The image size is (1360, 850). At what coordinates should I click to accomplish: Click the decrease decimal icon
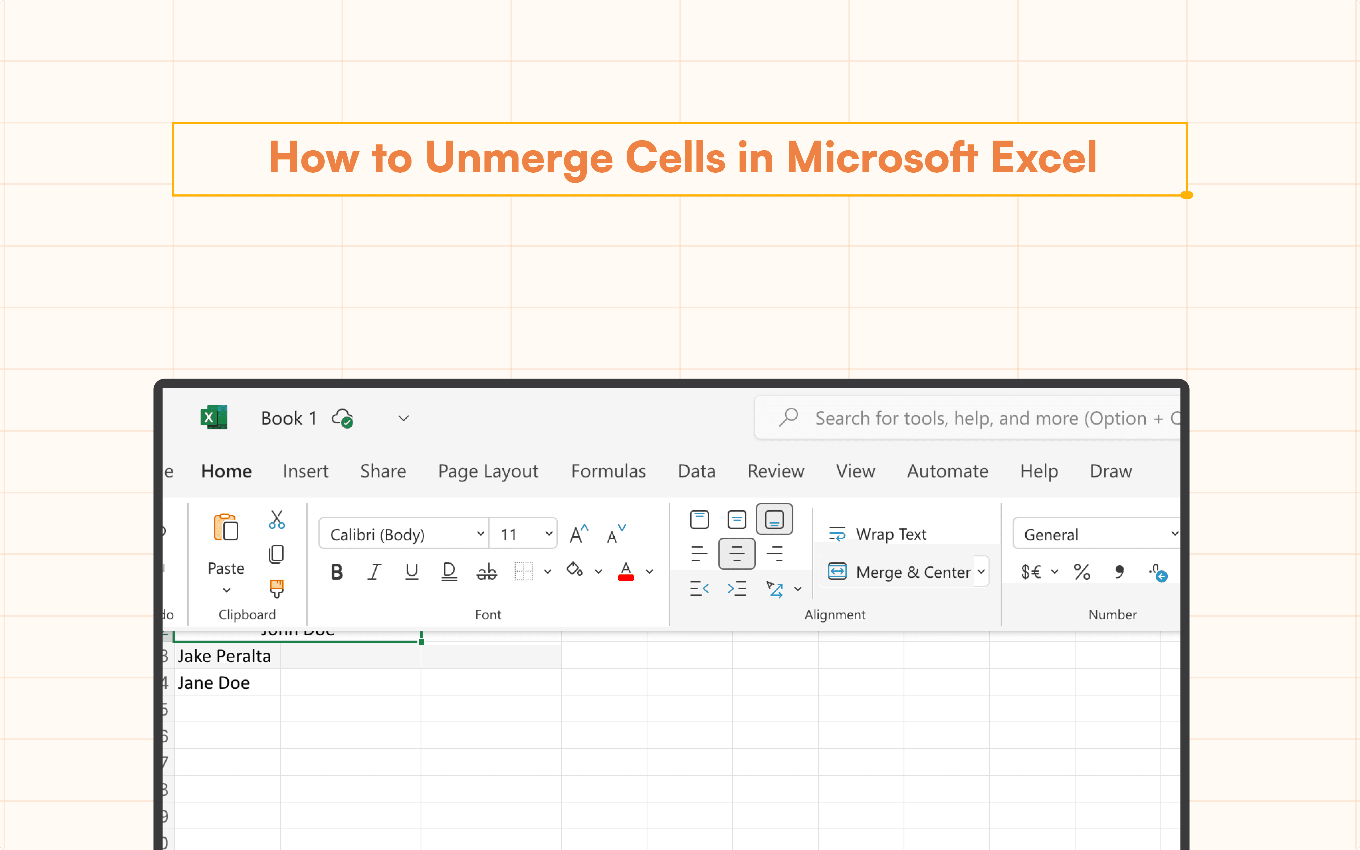(1158, 573)
